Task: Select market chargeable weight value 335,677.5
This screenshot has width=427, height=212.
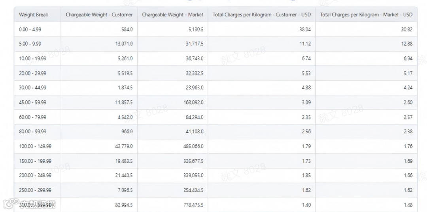Action: point(193,161)
